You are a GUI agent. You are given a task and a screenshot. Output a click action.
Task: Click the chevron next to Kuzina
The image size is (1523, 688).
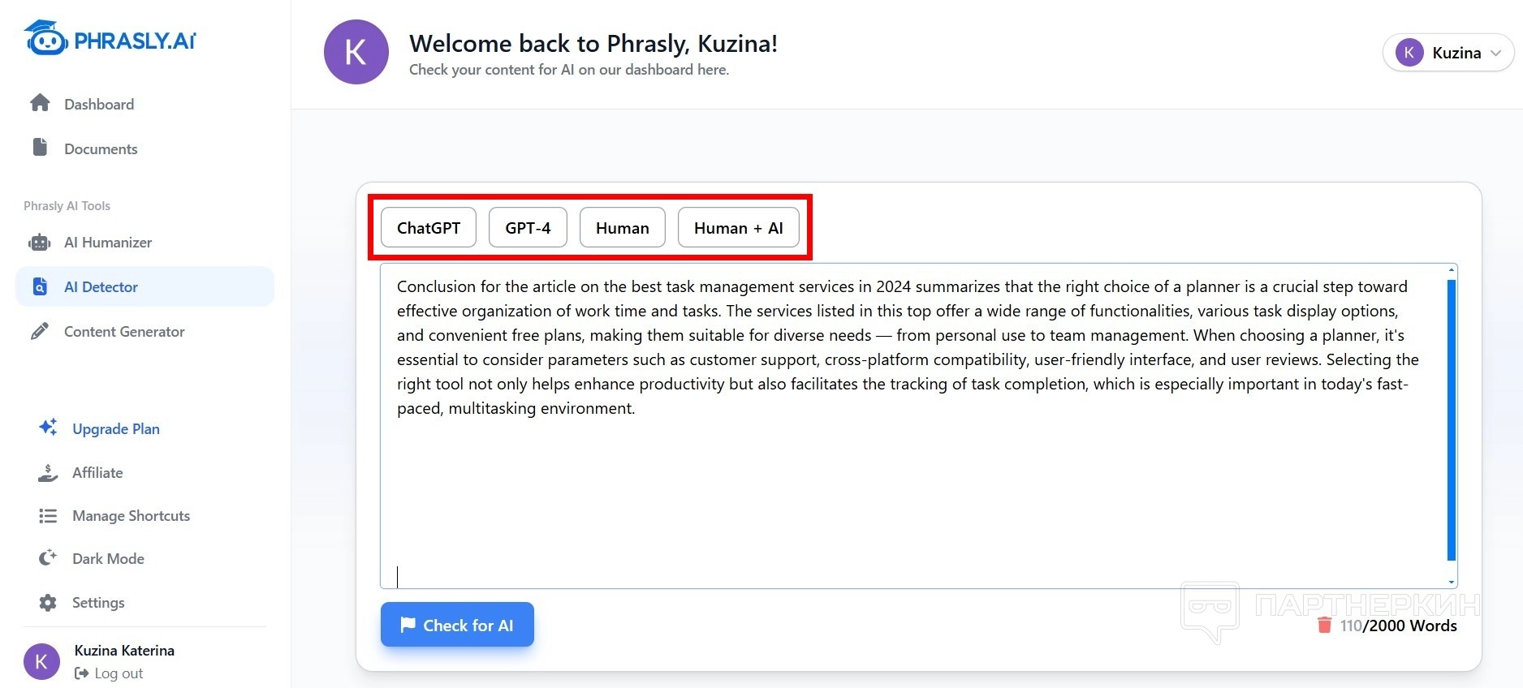[x=1496, y=53]
